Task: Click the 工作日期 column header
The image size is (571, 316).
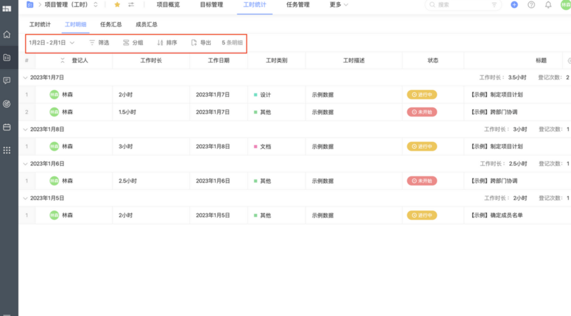Action: [219, 60]
